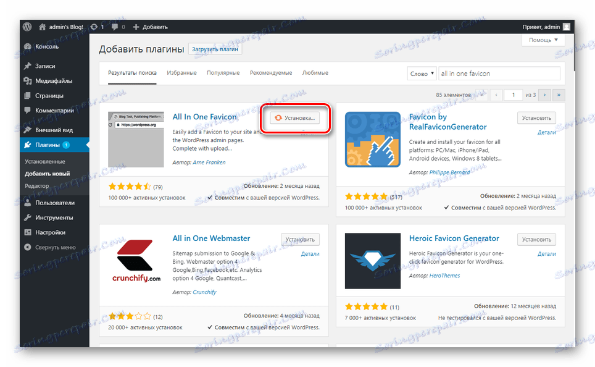The height and width of the screenshot is (367, 595).
Task: Click the home icon for admin's Blog
Action: [42, 27]
